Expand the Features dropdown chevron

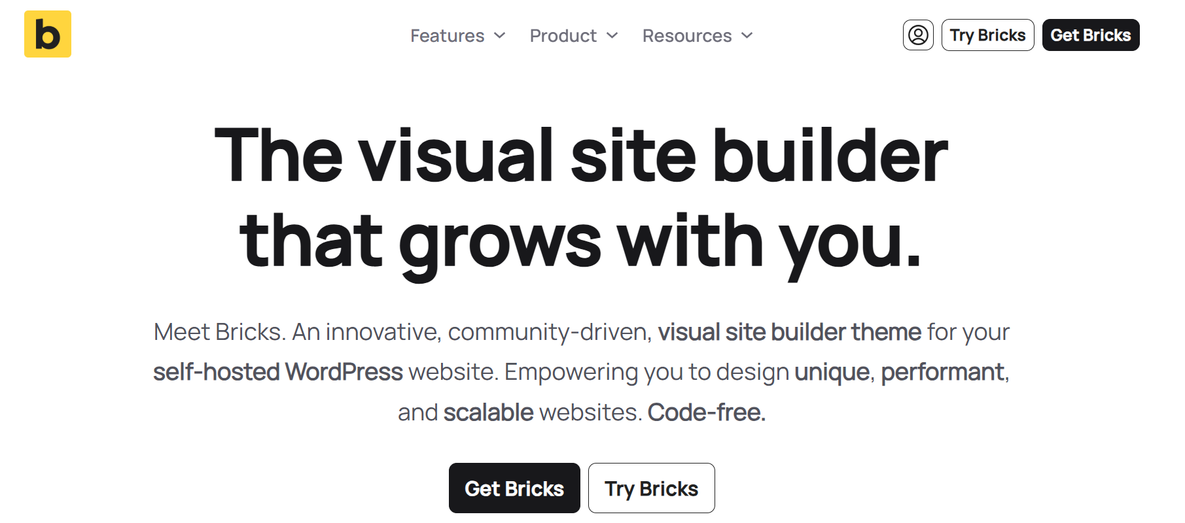coord(500,35)
